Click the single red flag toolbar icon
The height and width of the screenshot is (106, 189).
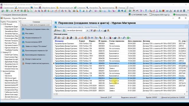click(x=15, y=11)
